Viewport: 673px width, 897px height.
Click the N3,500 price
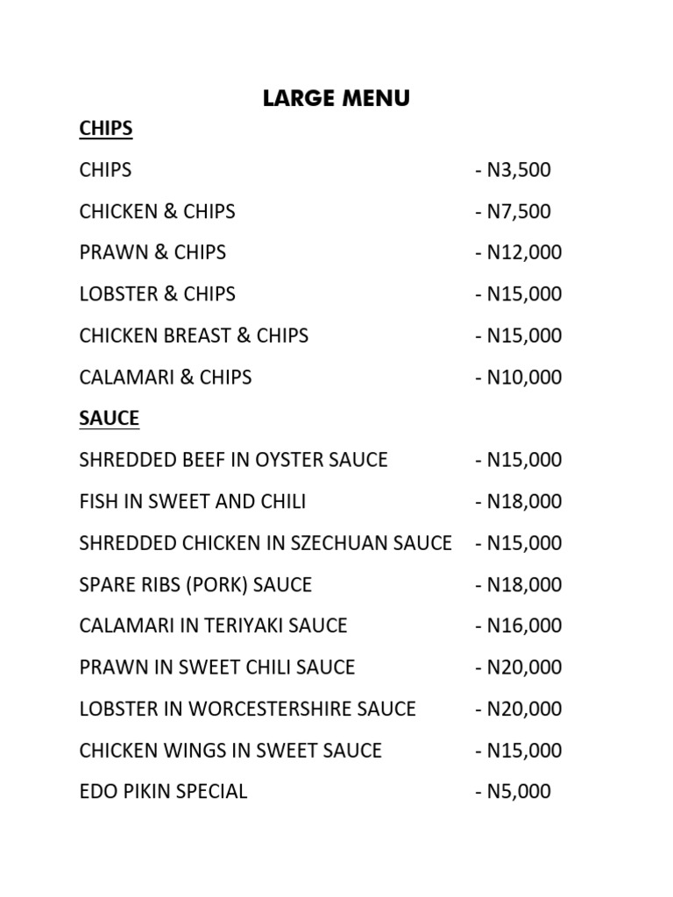point(518,169)
